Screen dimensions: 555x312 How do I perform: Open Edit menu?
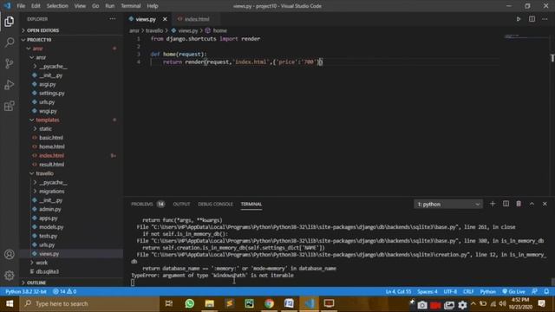click(x=36, y=6)
